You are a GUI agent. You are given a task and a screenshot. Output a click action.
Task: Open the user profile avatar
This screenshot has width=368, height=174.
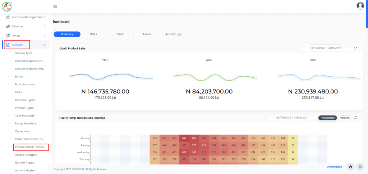click(360, 6)
